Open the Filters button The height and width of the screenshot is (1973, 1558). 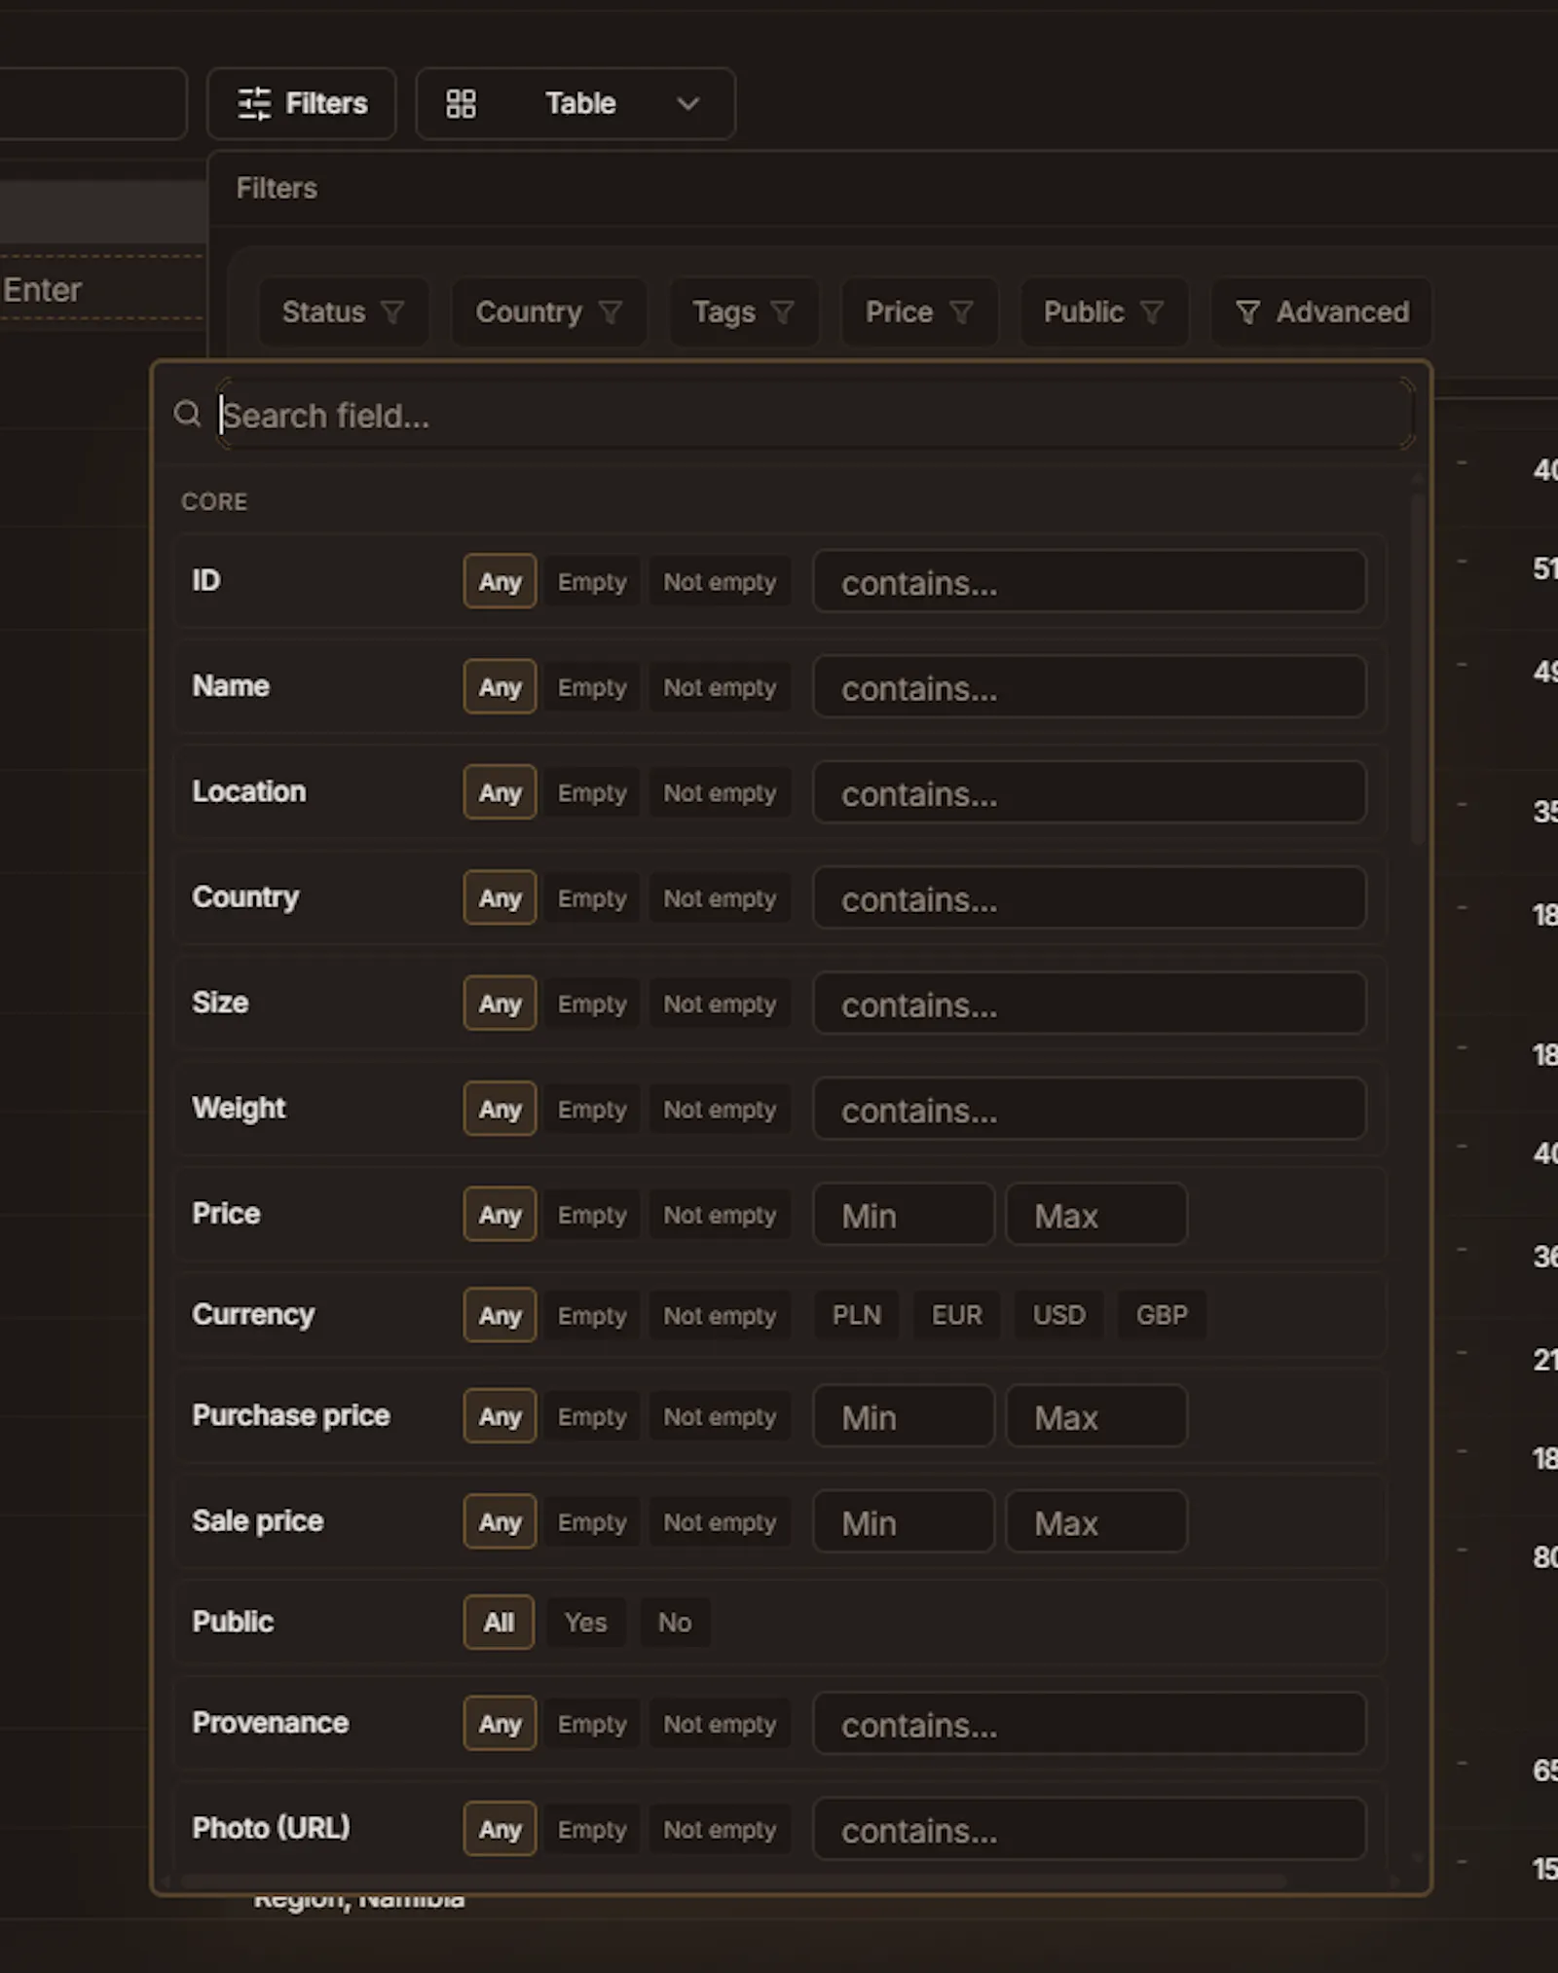point(302,103)
